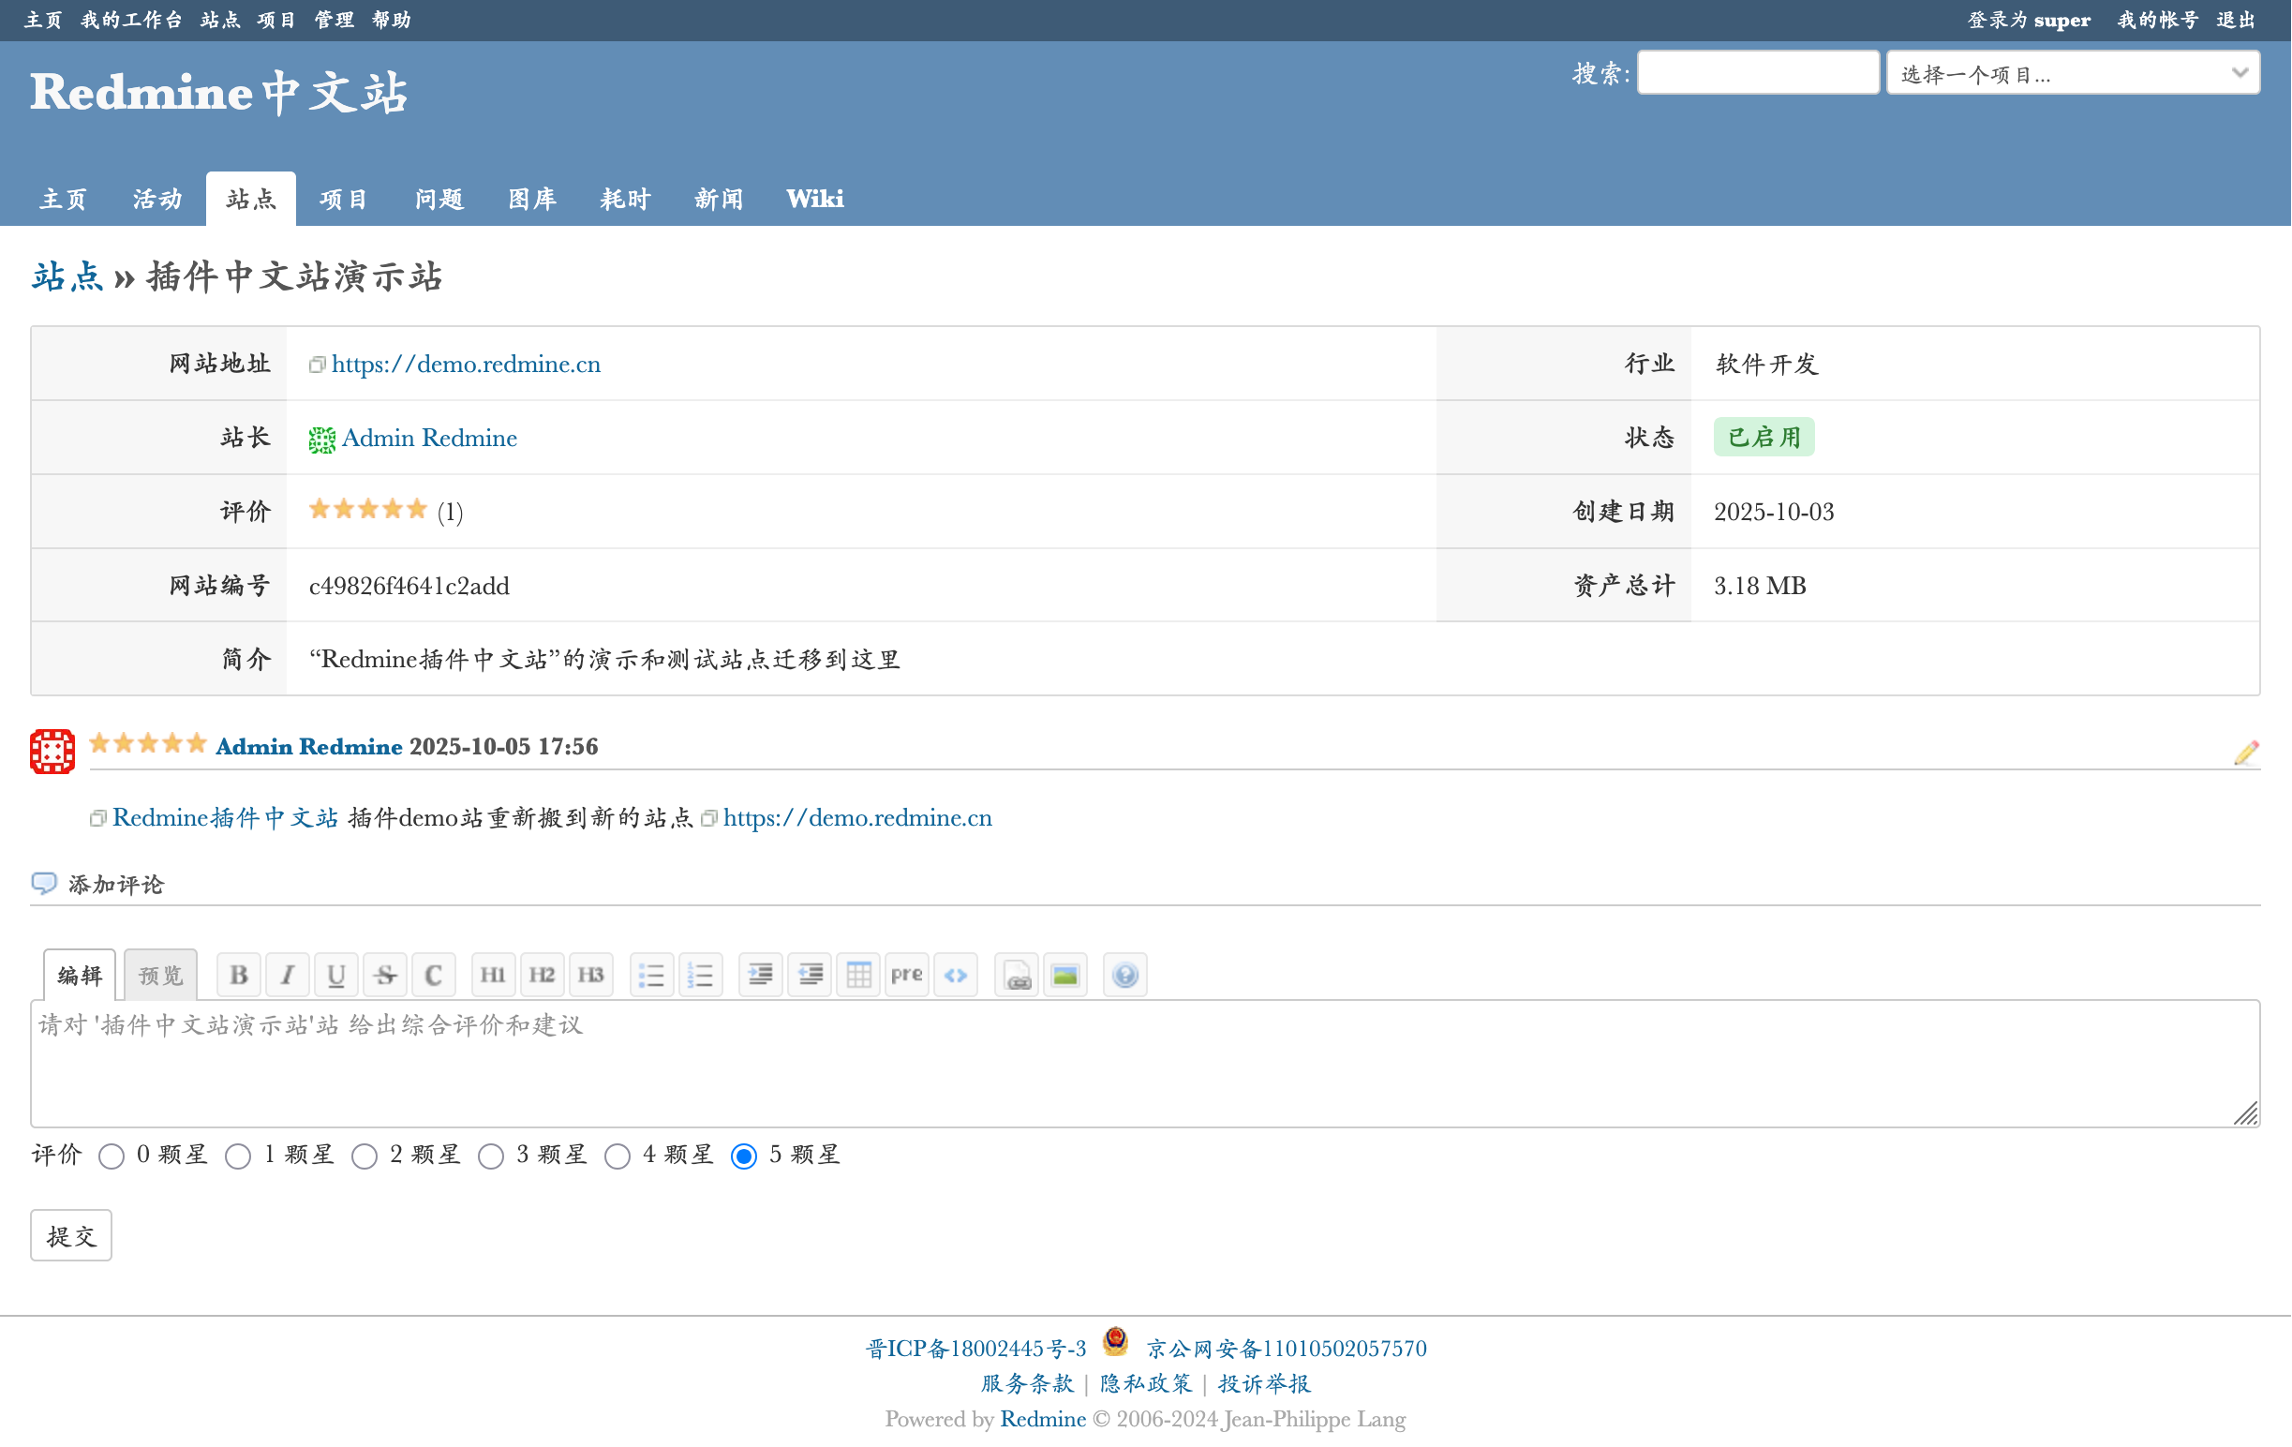The width and height of the screenshot is (2292, 1447).
Task: Click the 搜索 search input field
Action: (x=1757, y=73)
